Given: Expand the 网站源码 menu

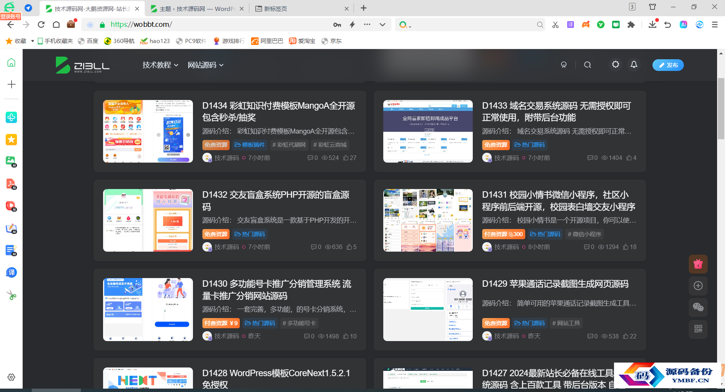Looking at the screenshot, I should (x=205, y=65).
